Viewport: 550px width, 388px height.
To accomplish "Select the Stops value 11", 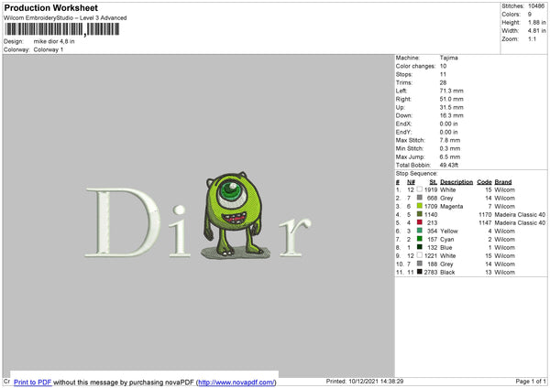I will (x=443, y=74).
